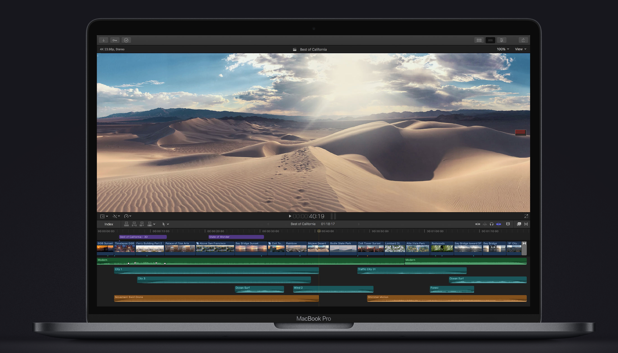Toggle snapping in the timeline
Viewport: 618px width, 353px height.
tap(498, 224)
